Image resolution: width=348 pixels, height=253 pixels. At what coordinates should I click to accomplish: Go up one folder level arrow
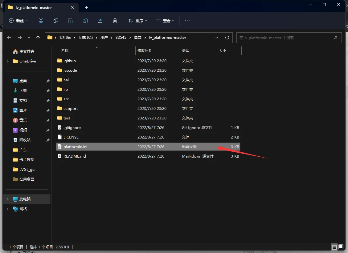(x=38, y=38)
